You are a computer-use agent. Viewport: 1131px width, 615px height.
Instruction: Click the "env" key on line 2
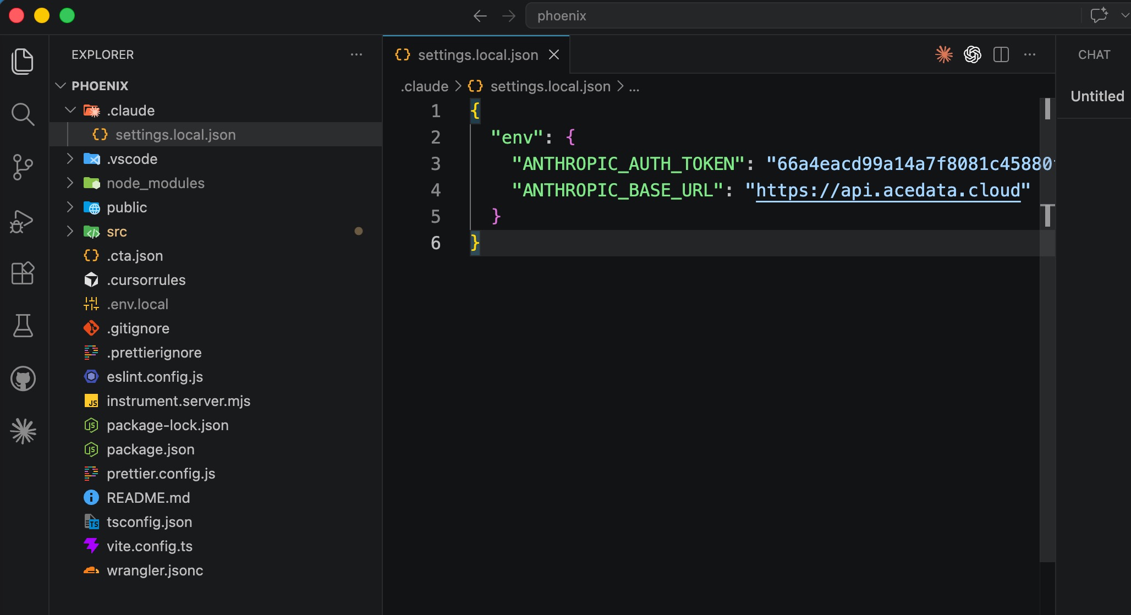[517, 138]
